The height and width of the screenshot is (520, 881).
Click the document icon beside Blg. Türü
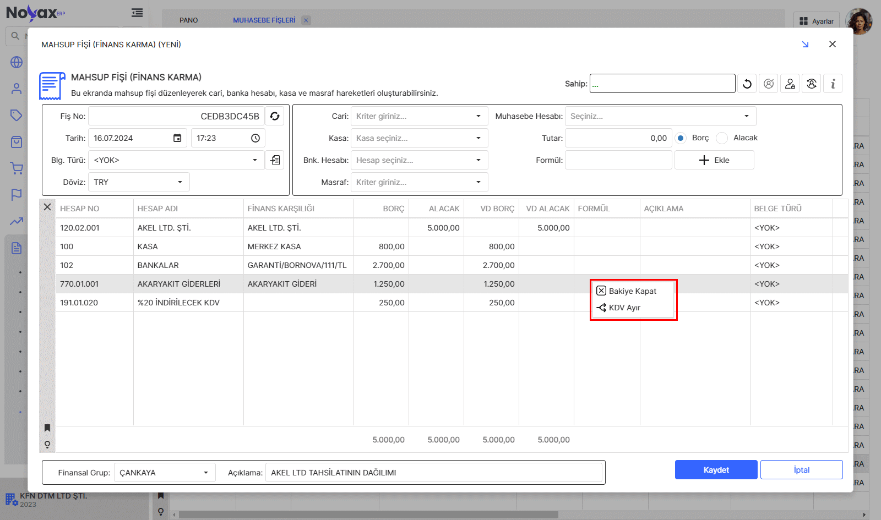[275, 160]
